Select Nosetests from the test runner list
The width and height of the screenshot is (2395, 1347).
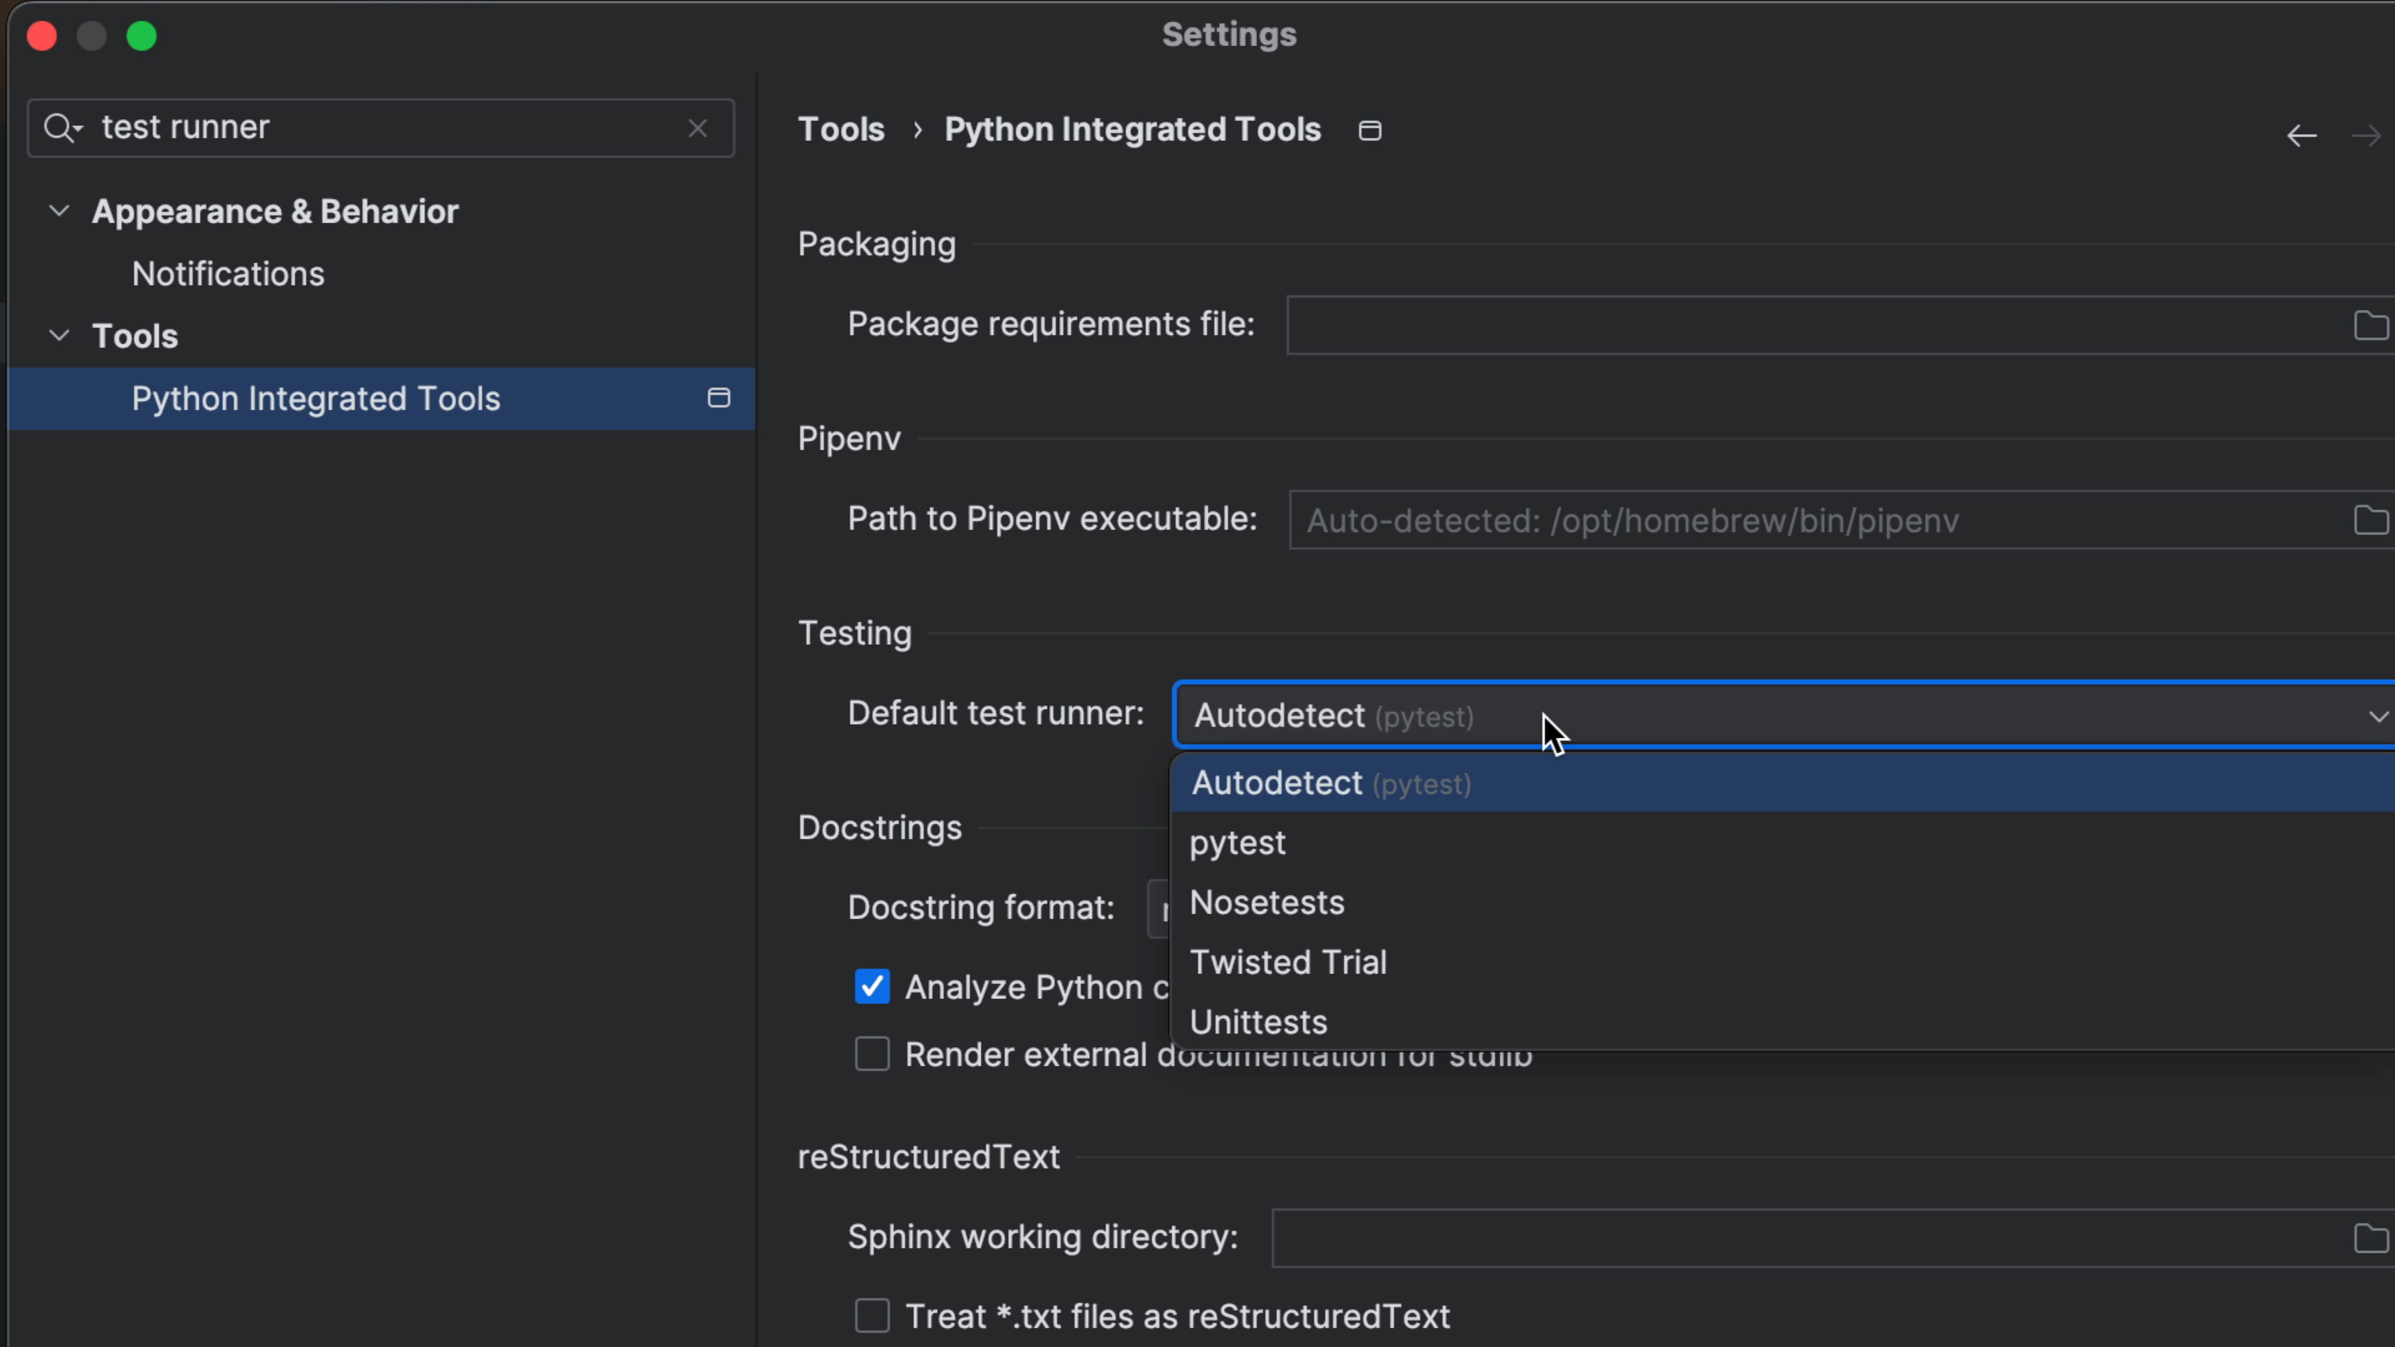pos(1267,901)
